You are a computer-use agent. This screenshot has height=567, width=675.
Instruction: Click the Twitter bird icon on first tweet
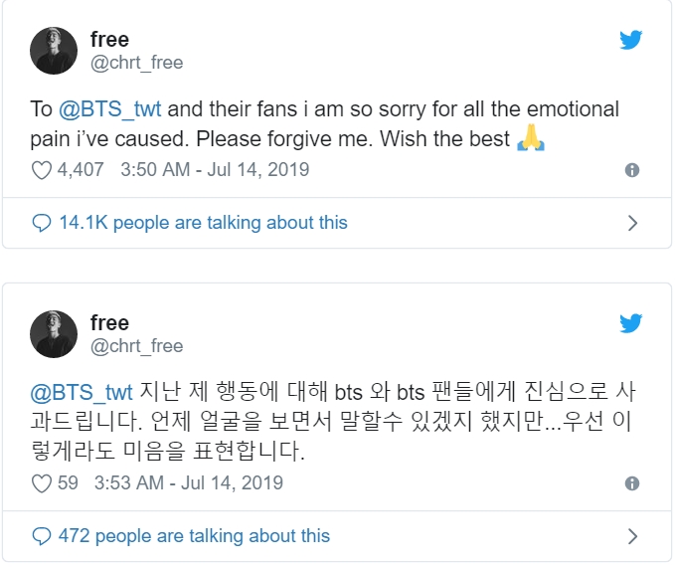pyautogui.click(x=631, y=41)
